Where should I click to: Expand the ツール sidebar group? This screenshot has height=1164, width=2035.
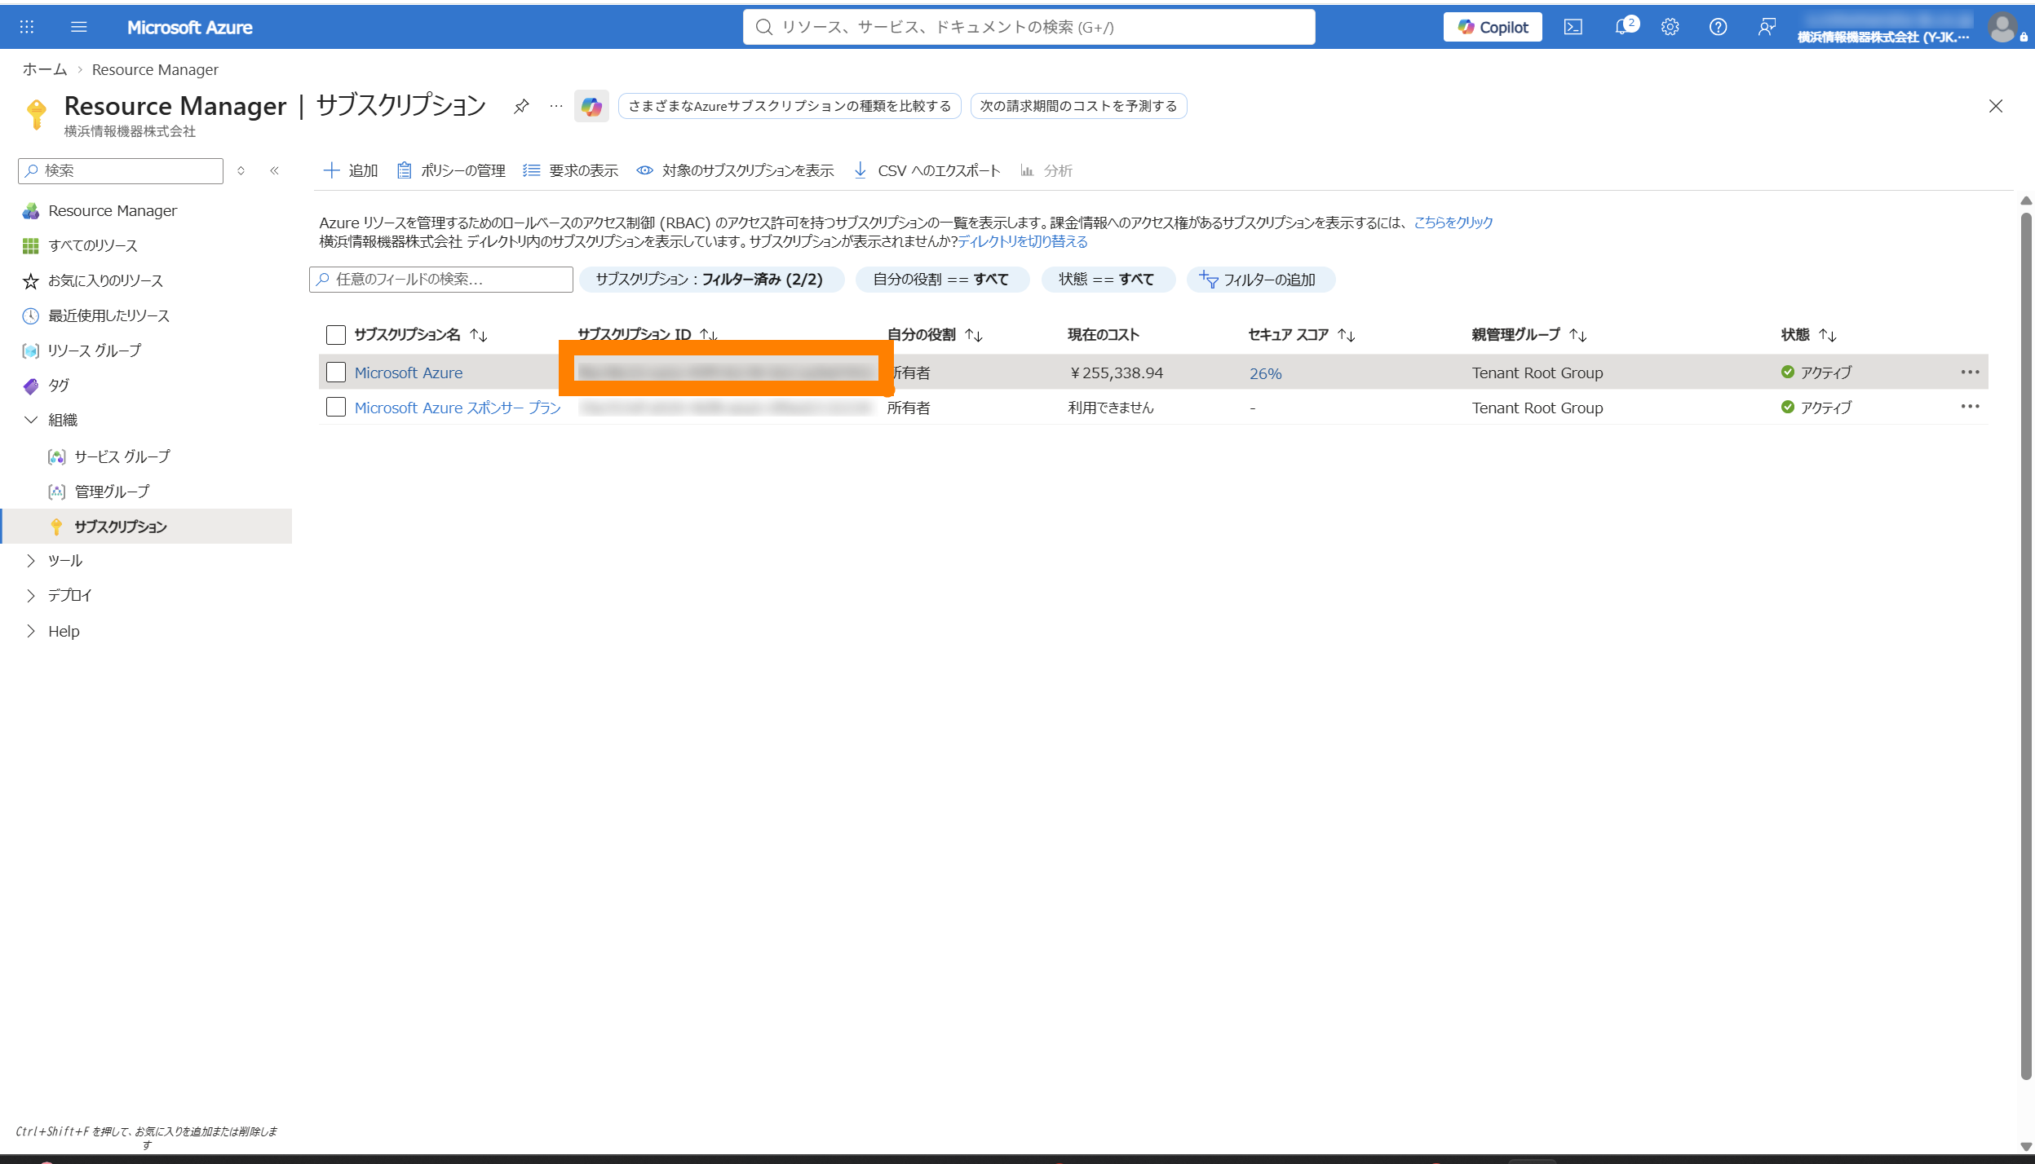coord(31,561)
